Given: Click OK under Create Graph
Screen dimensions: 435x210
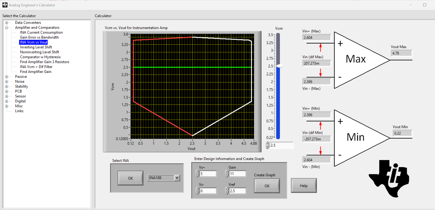Looking at the screenshot, I should click(267, 186).
